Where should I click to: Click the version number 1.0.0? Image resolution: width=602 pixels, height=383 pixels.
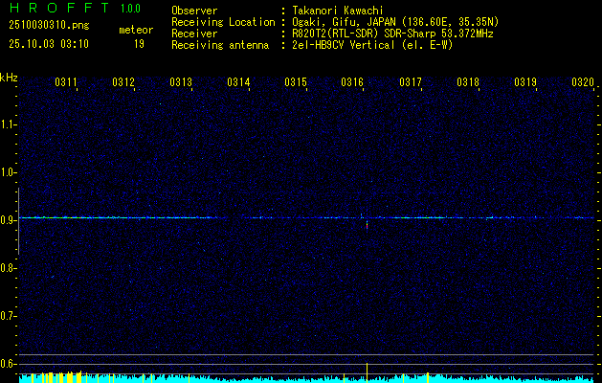pos(130,9)
